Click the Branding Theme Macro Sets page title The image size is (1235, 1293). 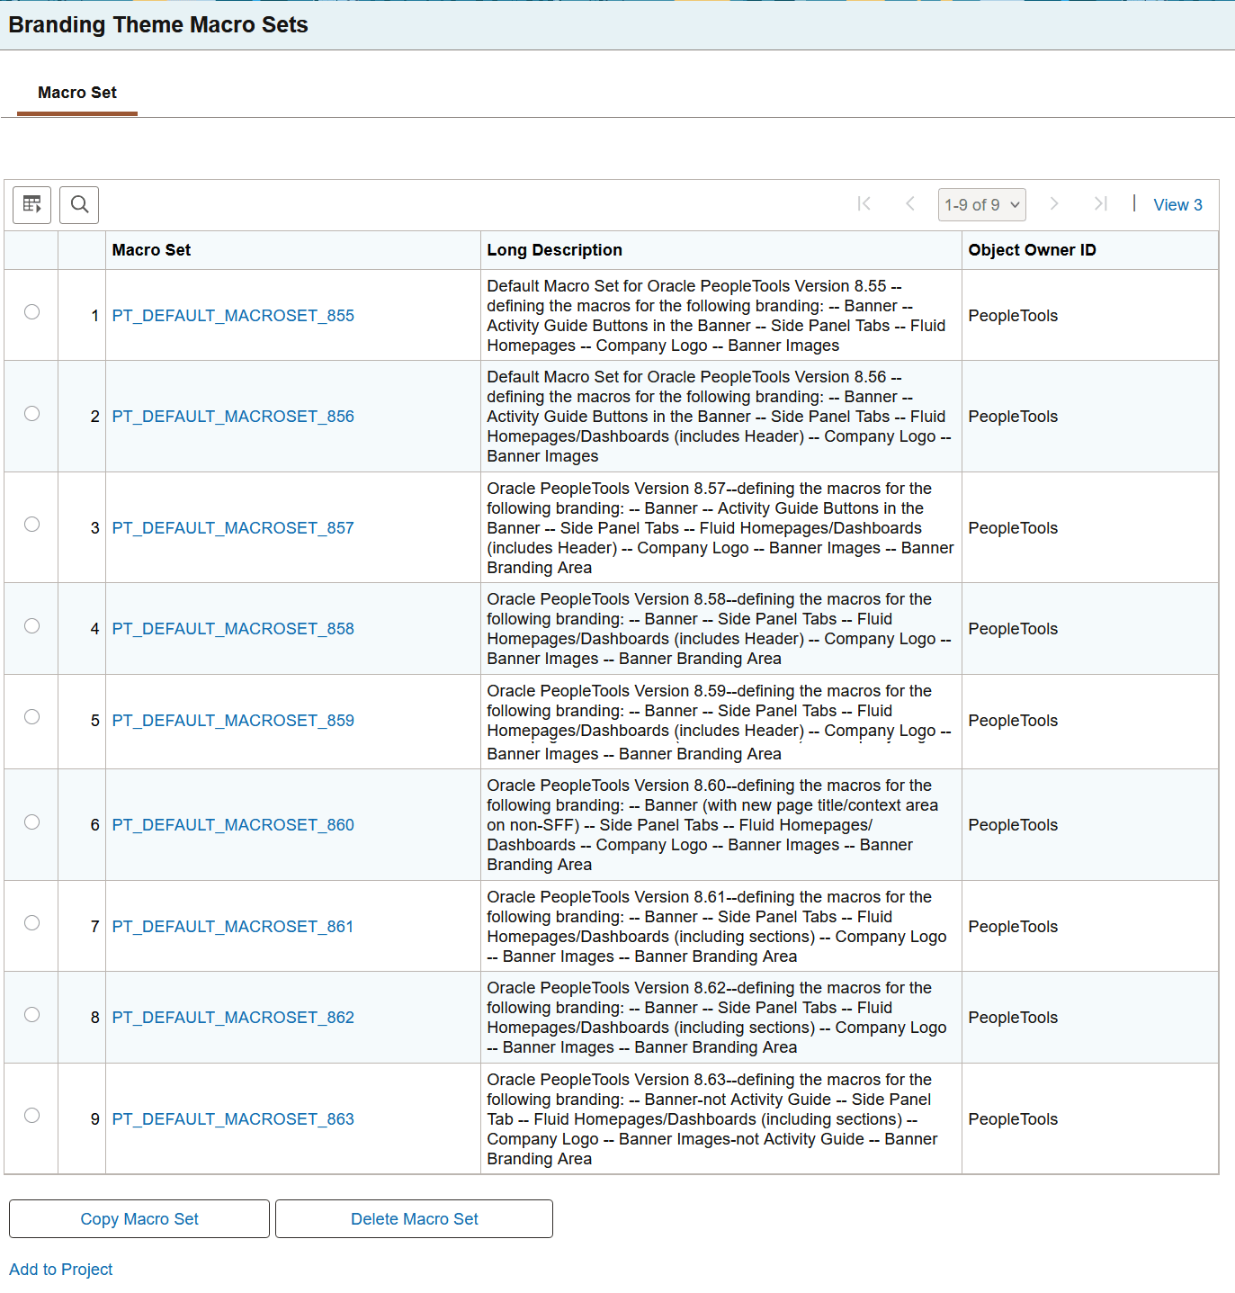158,24
